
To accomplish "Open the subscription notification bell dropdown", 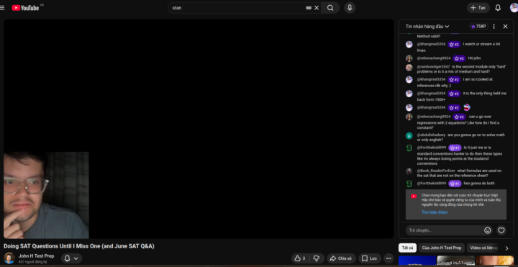I will 71,258.
